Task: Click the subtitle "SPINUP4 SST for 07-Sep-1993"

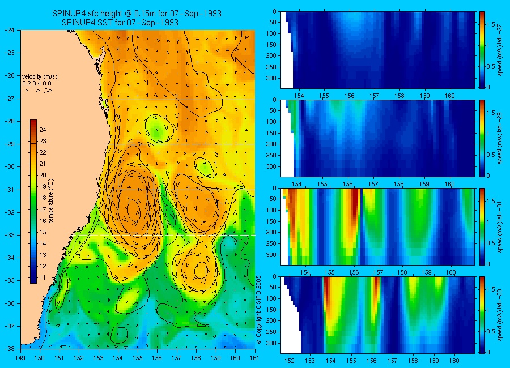Action: 120,23
